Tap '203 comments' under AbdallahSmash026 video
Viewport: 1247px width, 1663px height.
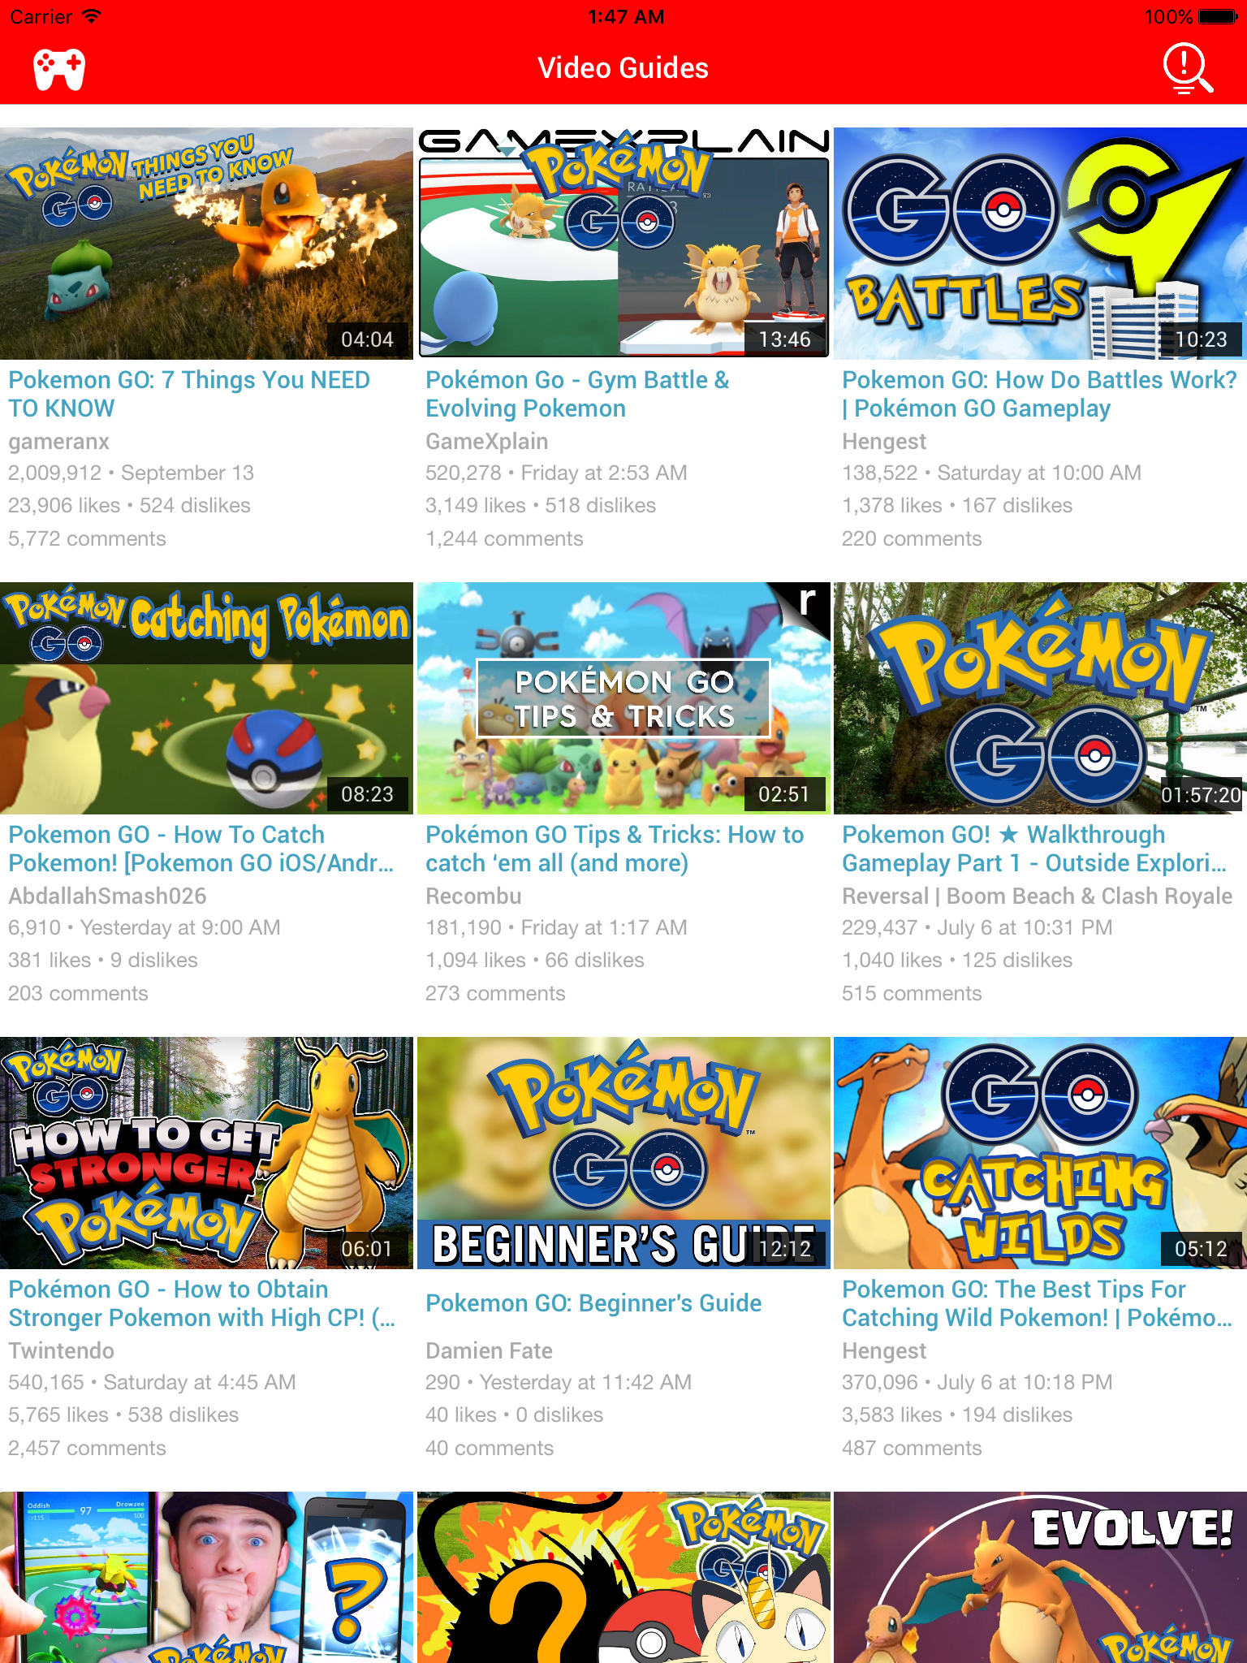click(78, 993)
